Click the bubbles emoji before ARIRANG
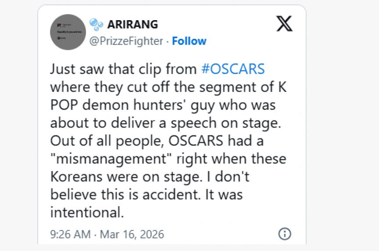This screenshot has height=251, width=379. 96,24
